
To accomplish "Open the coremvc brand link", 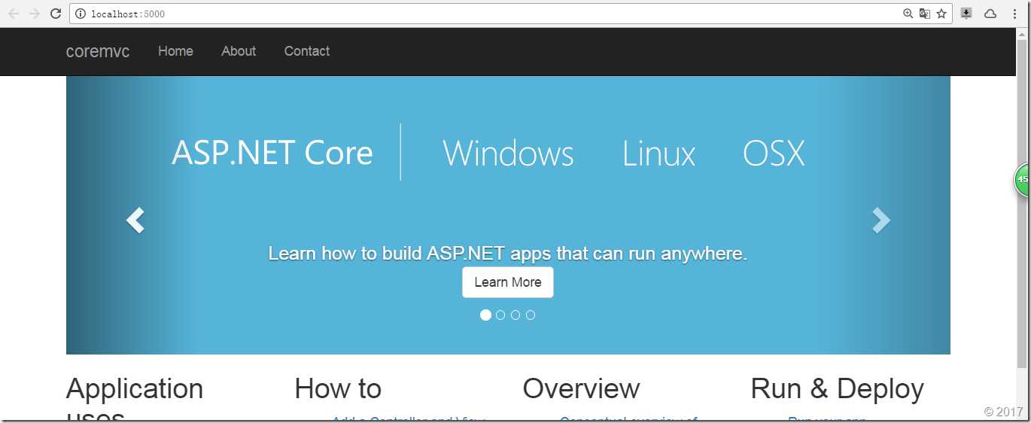I will point(98,51).
